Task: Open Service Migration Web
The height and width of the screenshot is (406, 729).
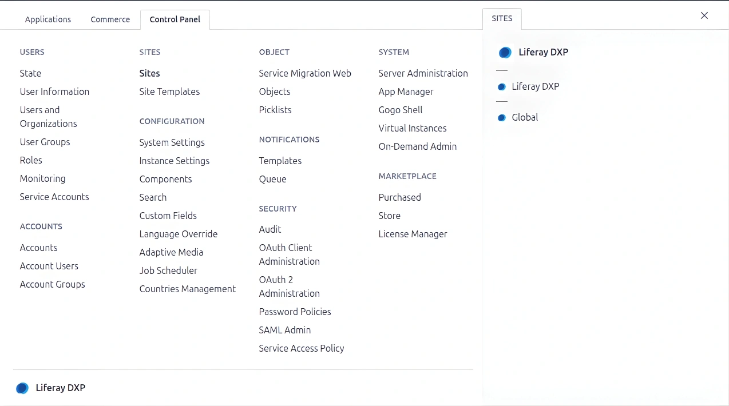Action: click(x=305, y=73)
